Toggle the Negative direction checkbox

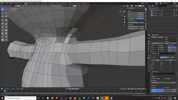point(159,47)
